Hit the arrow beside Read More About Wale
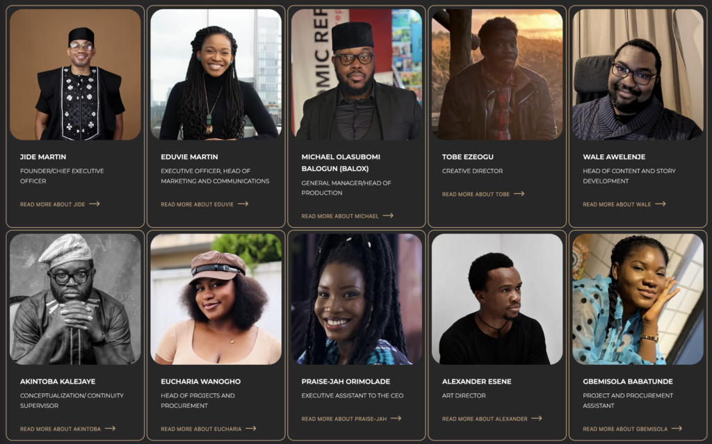Screen dimensions: 712x444 click(x=660, y=204)
